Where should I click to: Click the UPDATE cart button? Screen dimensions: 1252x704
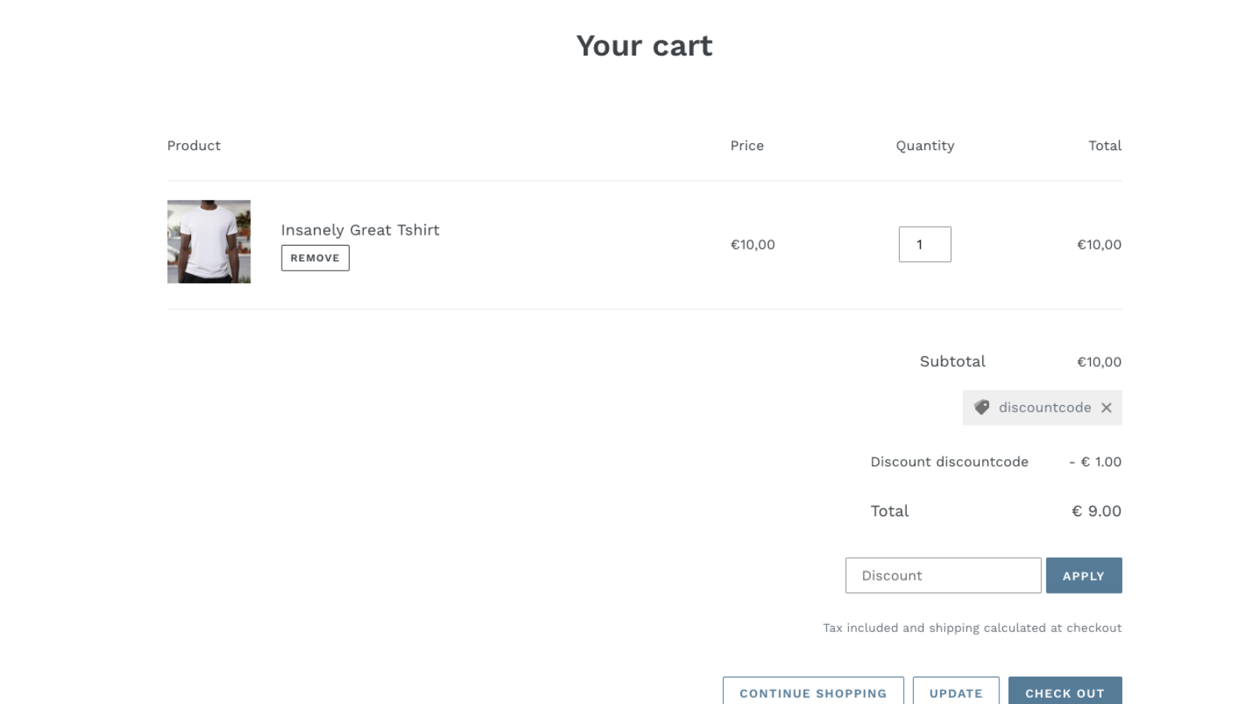click(955, 693)
